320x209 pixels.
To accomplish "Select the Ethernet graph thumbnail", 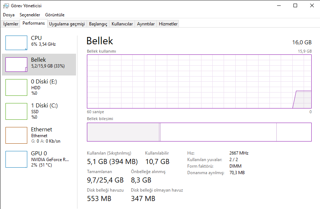I will pos(16,135).
